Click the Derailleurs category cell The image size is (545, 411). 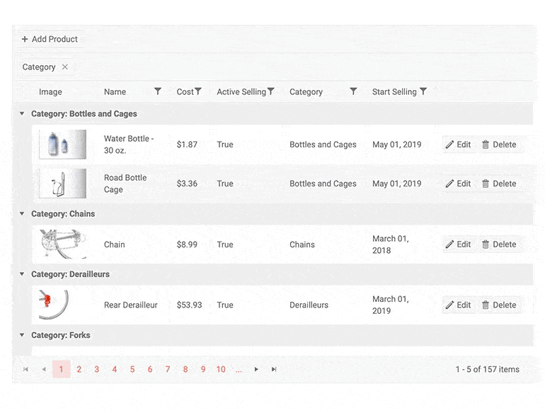[309, 305]
